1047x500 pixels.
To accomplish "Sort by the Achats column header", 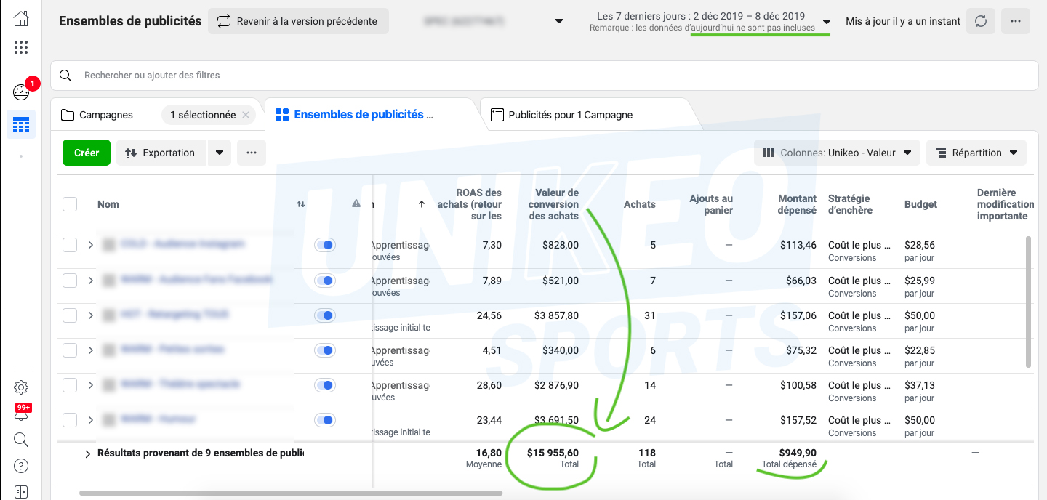I will [x=640, y=204].
